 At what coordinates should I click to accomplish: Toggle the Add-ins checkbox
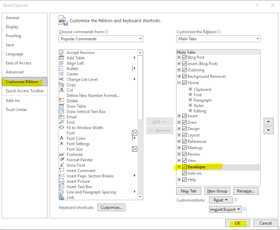coord(184,173)
